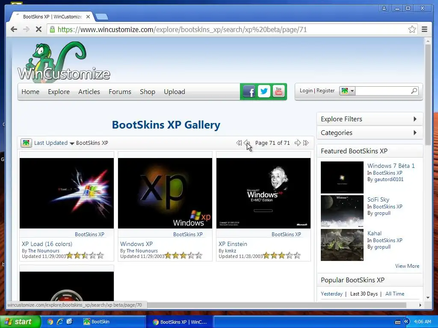The image size is (438, 328).
Task: Click The Nounours author link under Windows XP
Action: (x=142, y=251)
